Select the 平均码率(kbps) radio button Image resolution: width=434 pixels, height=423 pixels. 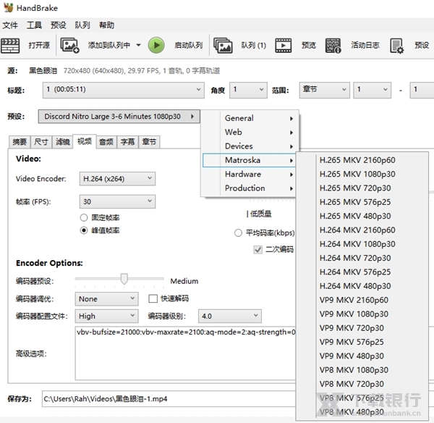tap(238, 233)
